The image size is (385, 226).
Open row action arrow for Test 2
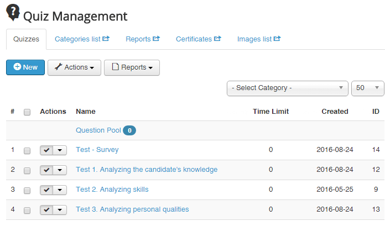60,190
